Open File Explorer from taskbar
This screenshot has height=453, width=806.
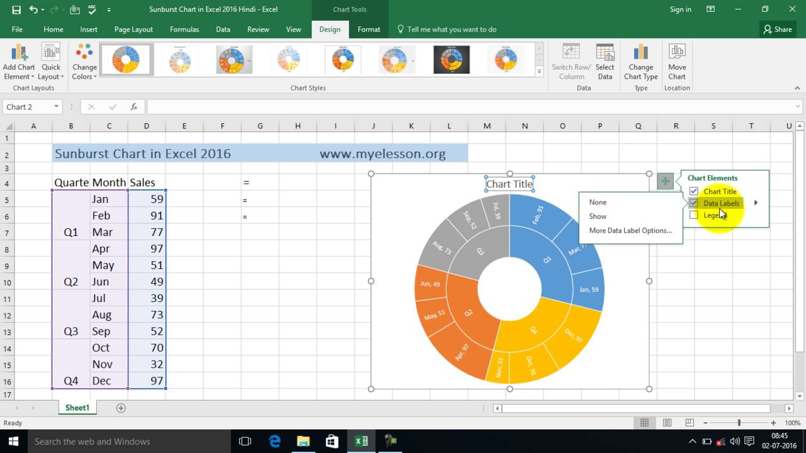tap(304, 441)
